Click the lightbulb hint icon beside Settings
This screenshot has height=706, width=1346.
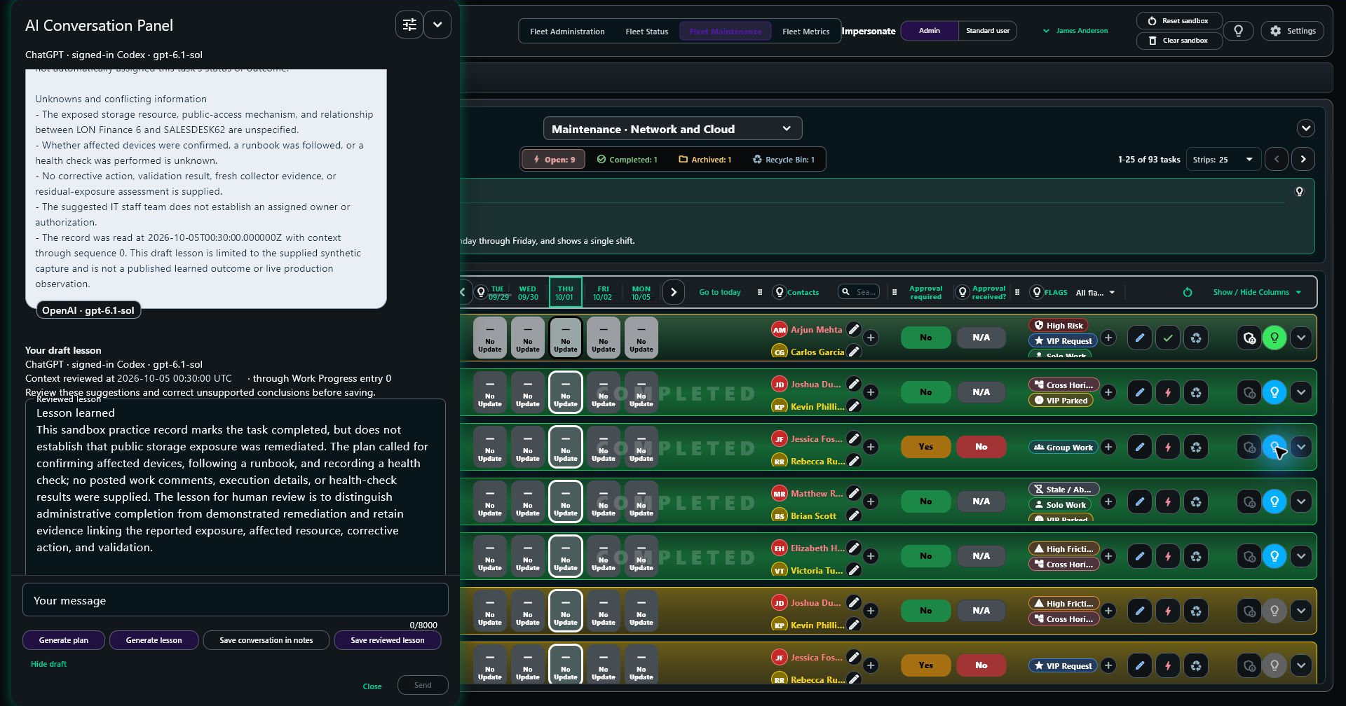click(x=1239, y=31)
